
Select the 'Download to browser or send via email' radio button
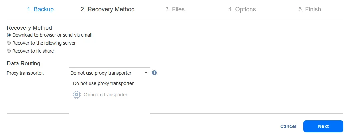click(x=9, y=35)
